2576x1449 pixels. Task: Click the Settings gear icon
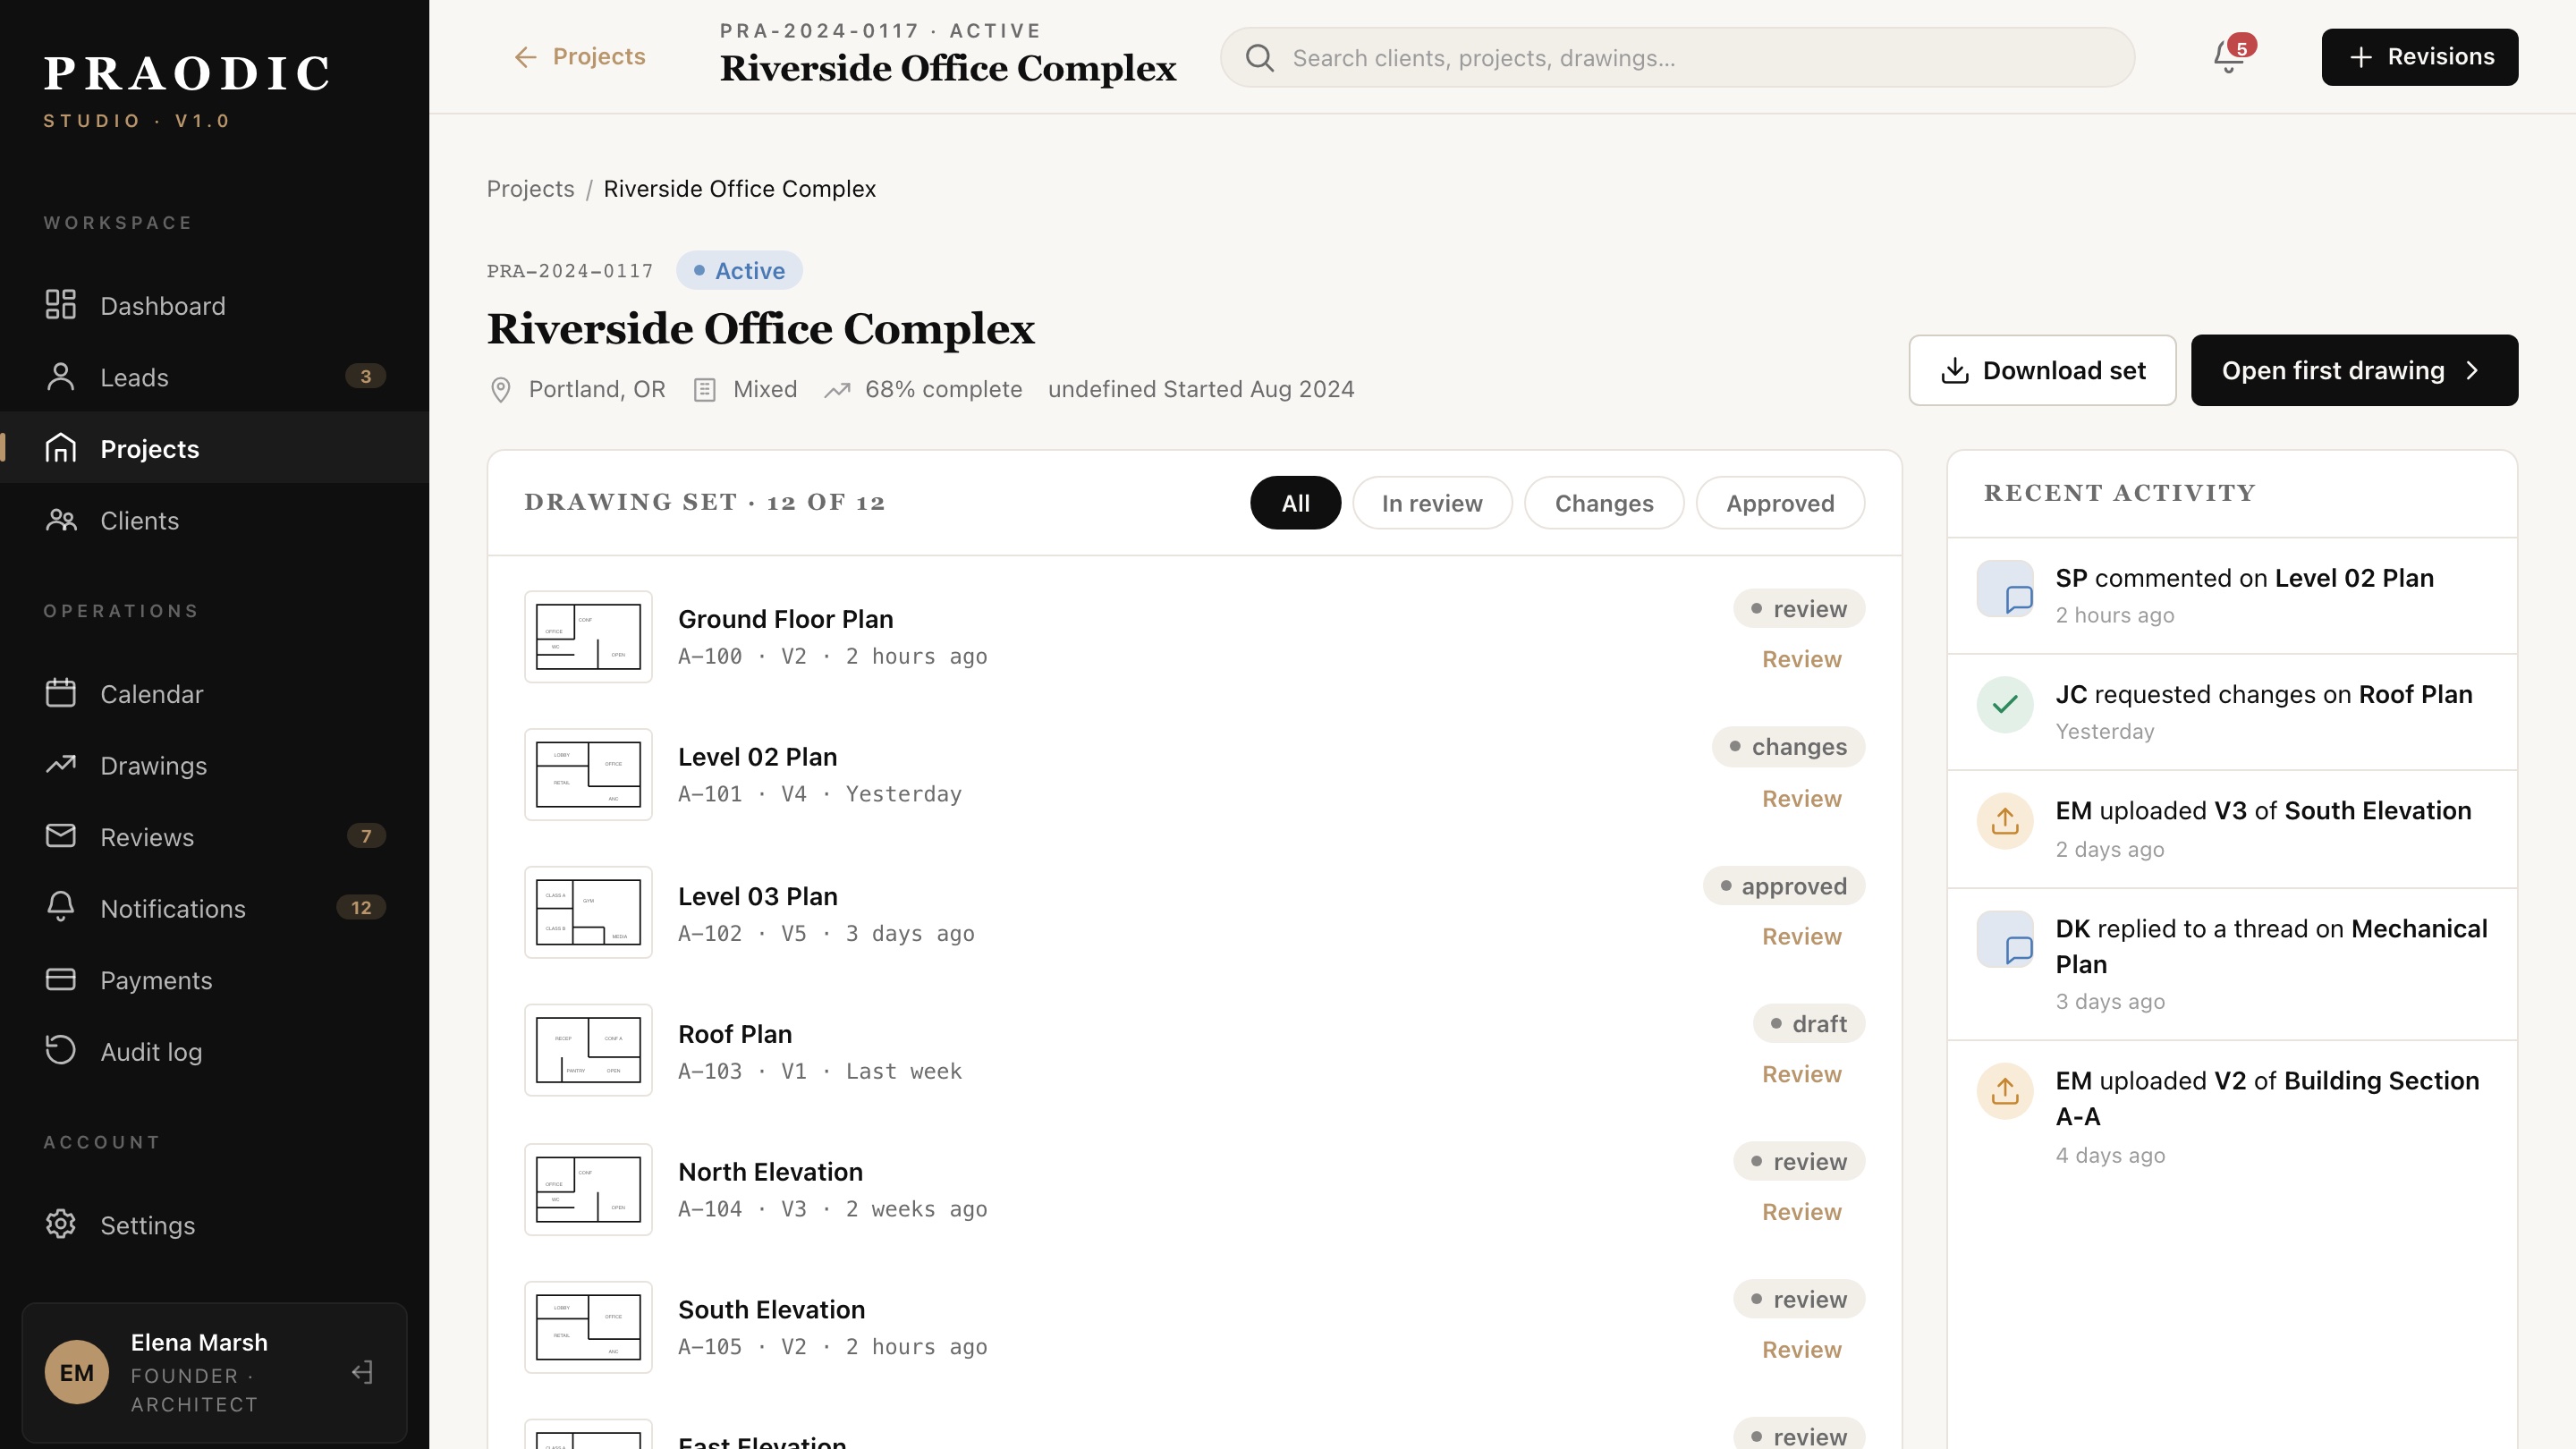[x=60, y=1225]
